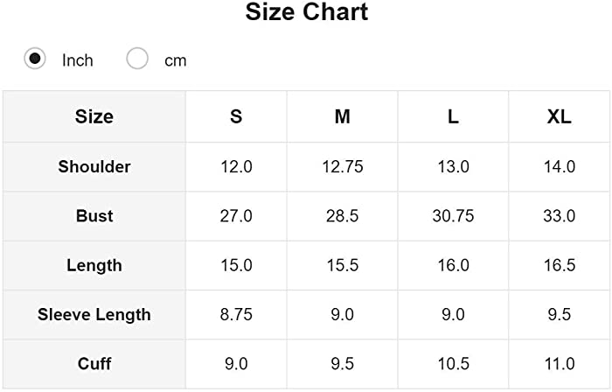Click the XL column header
Image resolution: width=612 pixels, height=392 pixels.
click(x=560, y=116)
